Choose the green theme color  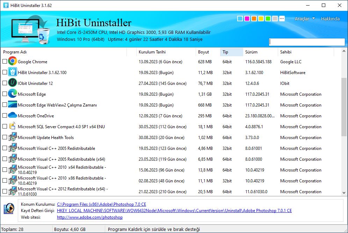click(268, 19)
